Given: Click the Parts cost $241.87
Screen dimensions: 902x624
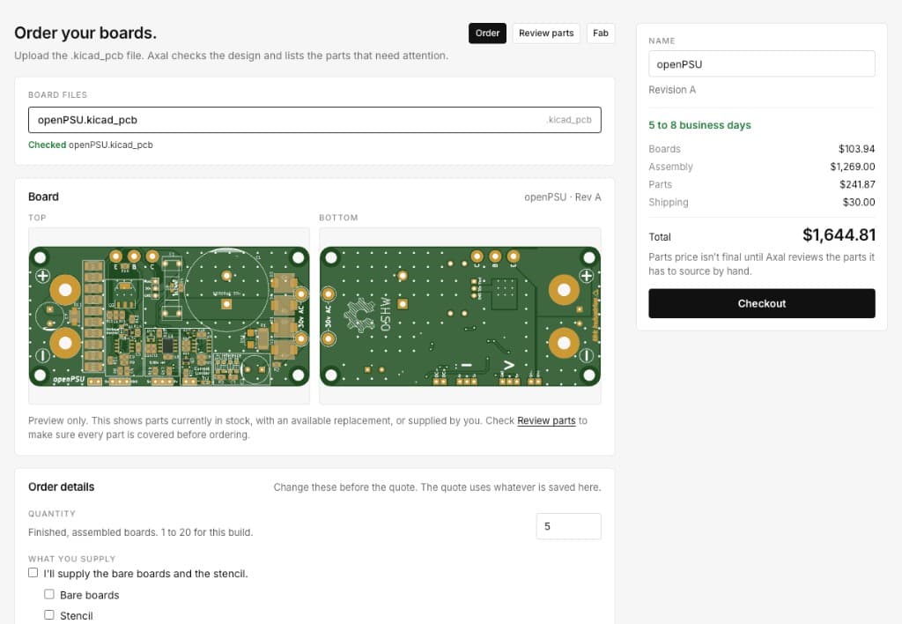Looking at the screenshot, I should 857,185.
